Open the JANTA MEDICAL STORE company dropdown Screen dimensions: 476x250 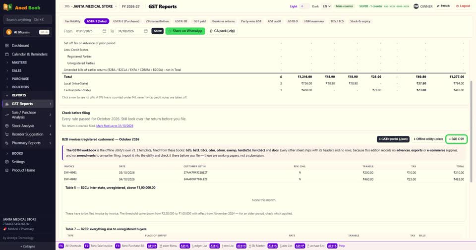[90, 6]
